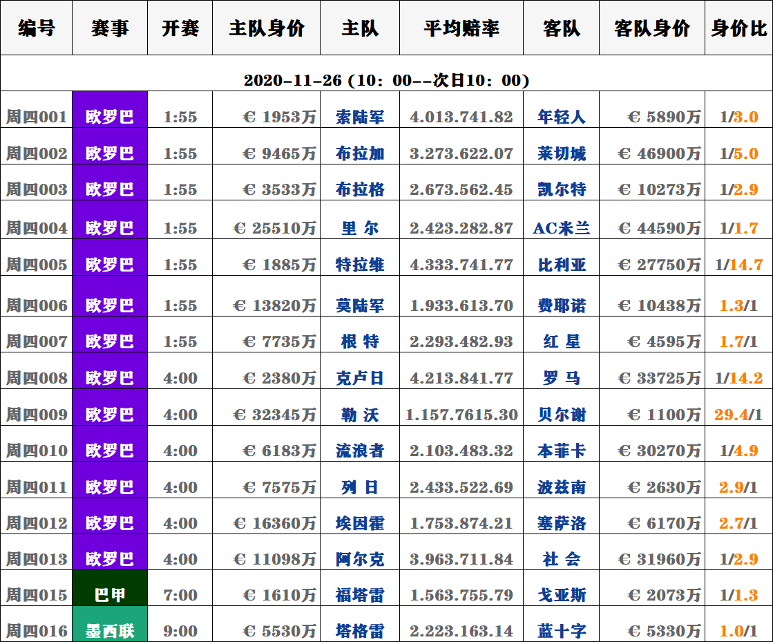Select match number 周四009
Viewport: 773px width, 642px height.
coord(37,415)
